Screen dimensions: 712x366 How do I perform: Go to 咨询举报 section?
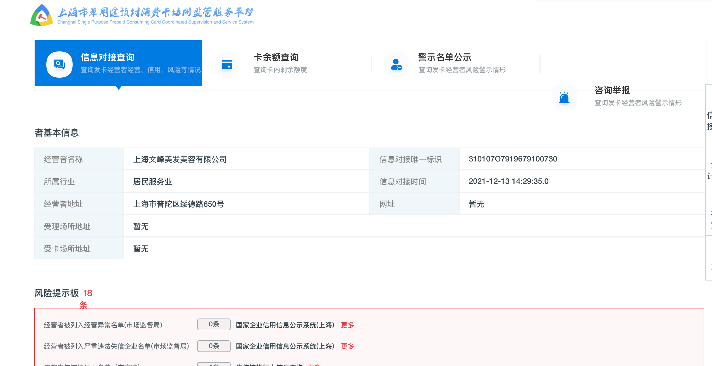pyautogui.click(x=612, y=90)
